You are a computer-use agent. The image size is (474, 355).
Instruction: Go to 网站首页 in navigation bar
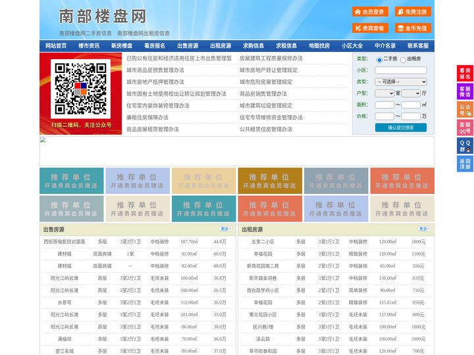56,46
